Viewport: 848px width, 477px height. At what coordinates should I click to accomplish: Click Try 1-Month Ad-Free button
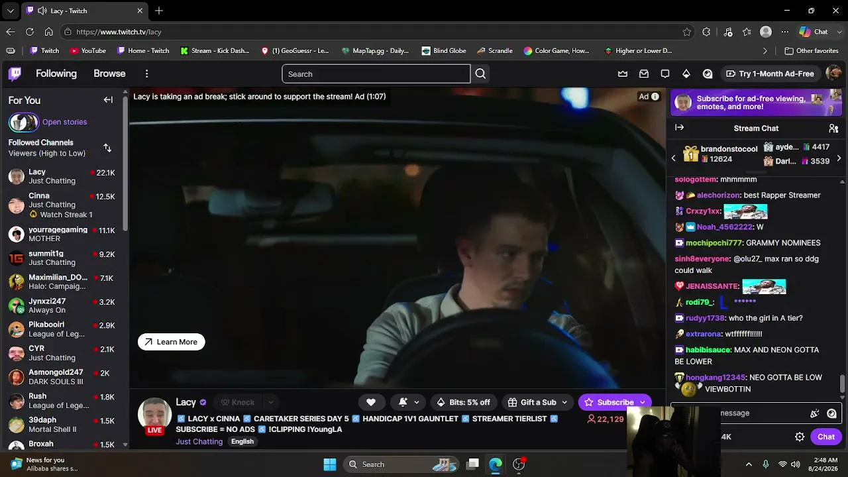pos(770,74)
